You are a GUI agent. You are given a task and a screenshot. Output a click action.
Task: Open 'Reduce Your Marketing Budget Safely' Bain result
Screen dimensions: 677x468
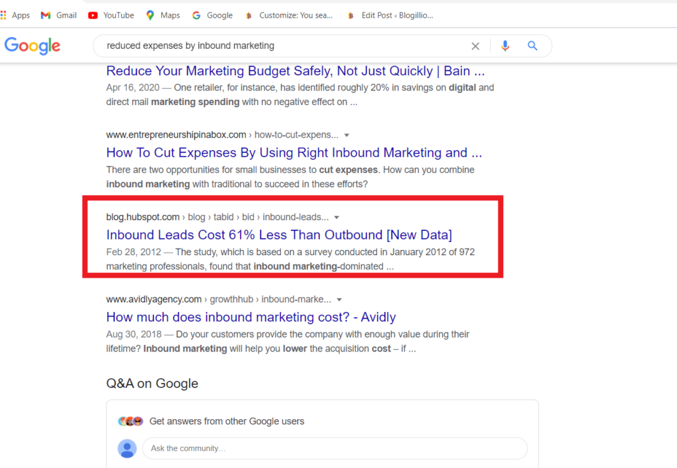pos(295,71)
